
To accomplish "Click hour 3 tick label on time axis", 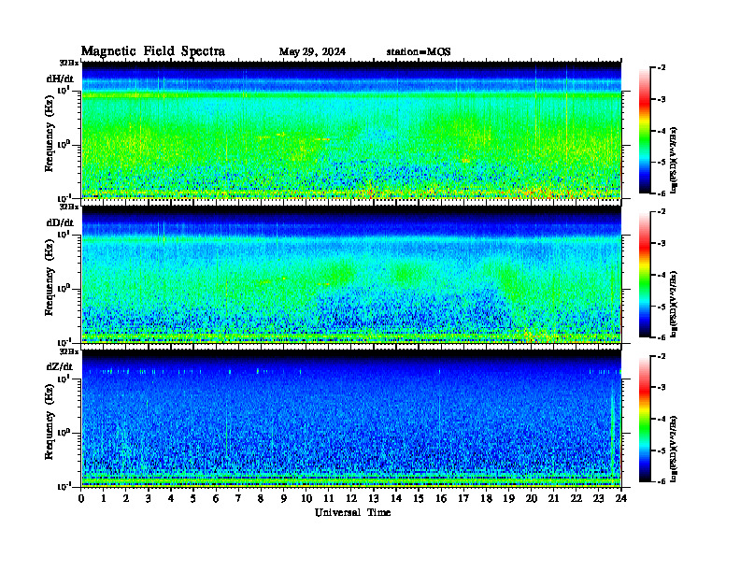I will tap(149, 499).
